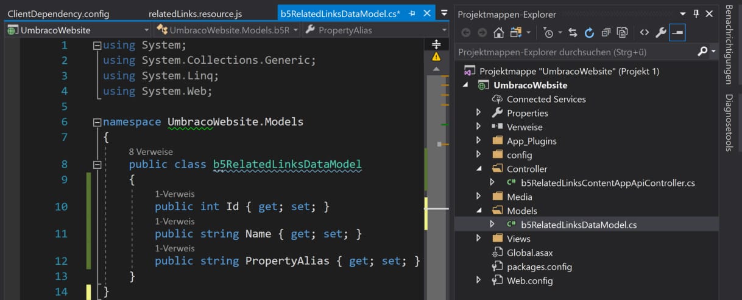Click the search magnifier in Projektmappen-Explorer
This screenshot has width=742, height=300.
pos(702,52)
